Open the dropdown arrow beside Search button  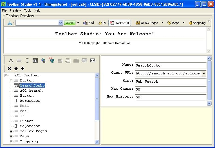point(78,23)
